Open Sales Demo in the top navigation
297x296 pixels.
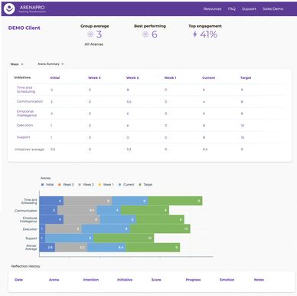click(273, 8)
